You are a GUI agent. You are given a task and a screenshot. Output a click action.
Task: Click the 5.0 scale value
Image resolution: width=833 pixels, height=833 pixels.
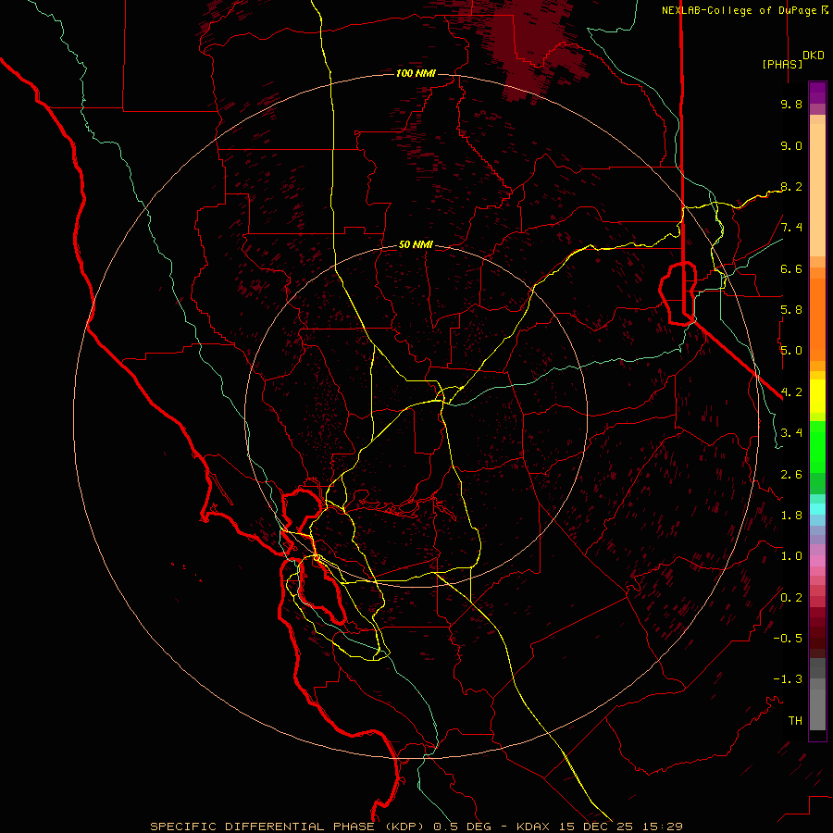(791, 351)
